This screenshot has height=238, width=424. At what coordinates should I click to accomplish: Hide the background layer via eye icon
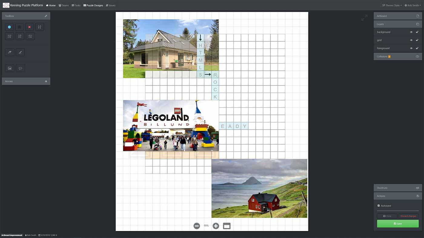pos(411,32)
